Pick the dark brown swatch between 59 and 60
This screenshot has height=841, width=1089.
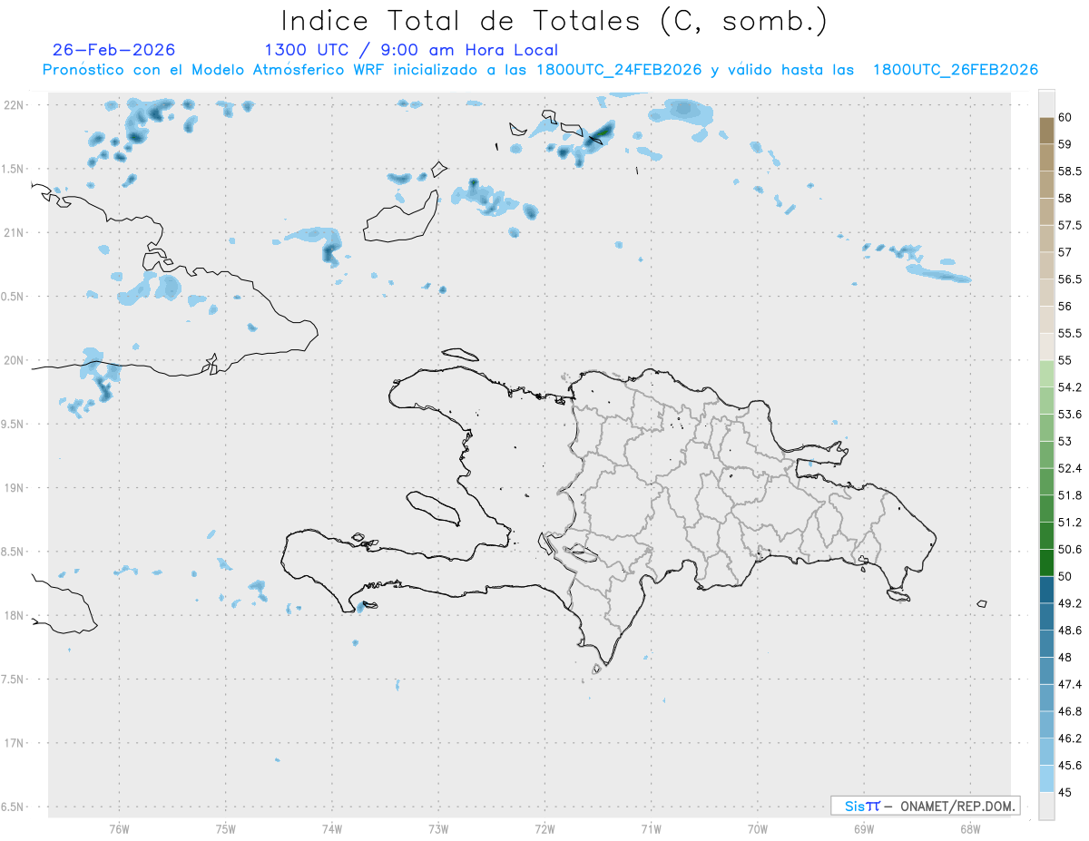1046,131
